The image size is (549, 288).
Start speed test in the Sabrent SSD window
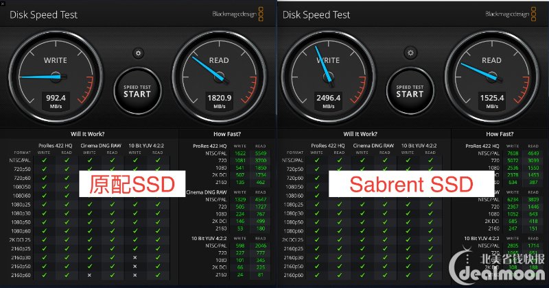410,92
